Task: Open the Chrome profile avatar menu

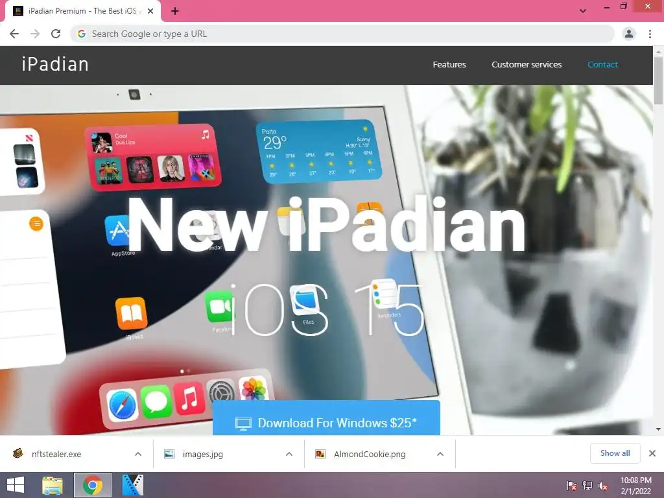Action: (629, 34)
